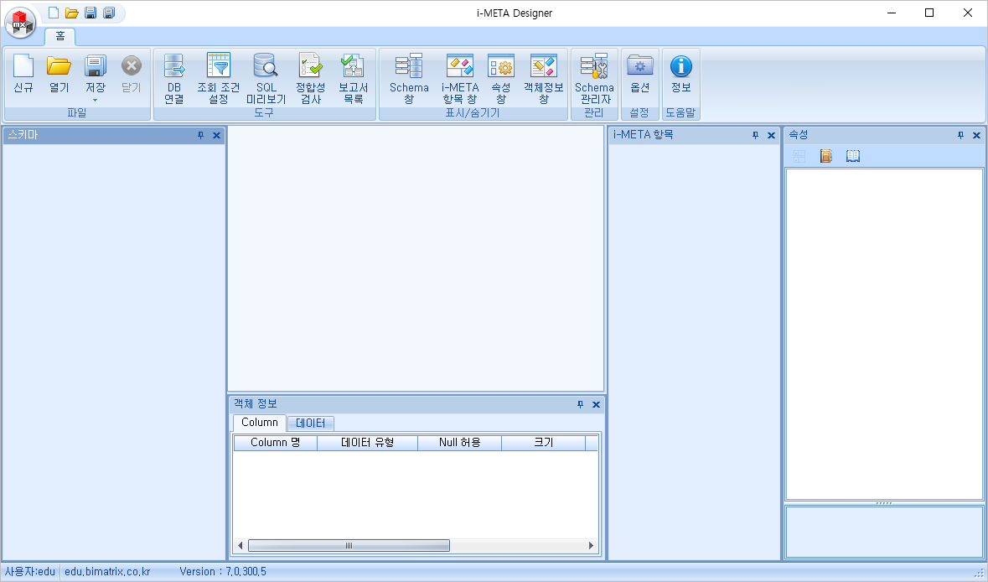
Task: Close the 객체 정보 panel
Action: point(596,404)
